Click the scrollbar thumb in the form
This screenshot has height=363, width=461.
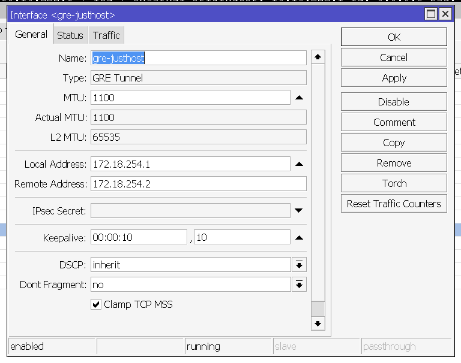pyautogui.click(x=318, y=309)
